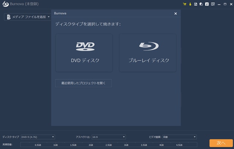This screenshot has height=149, width=234.
Task: Maximize the Burnova window
Action: 225,4
